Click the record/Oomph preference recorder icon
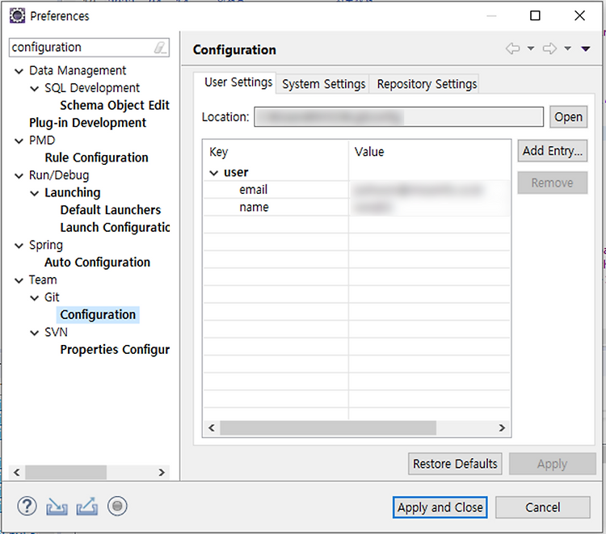This screenshot has width=606, height=534. (117, 507)
